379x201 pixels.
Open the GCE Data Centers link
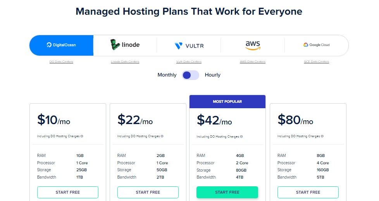tap(316, 62)
